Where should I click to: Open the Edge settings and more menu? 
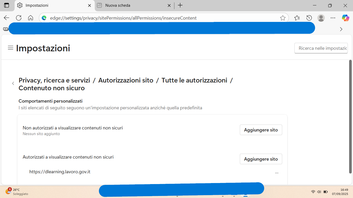click(x=333, y=18)
